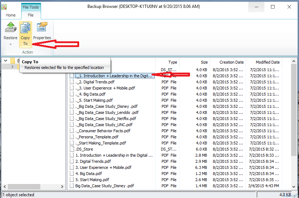This screenshot has height=198, width=299.
Task: Select file name ._Big Data_Case Study_Netflix.pdf
Action: [x=106, y=119]
